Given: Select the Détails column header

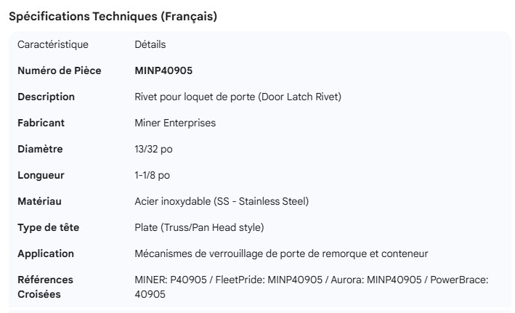Looking at the screenshot, I should [150, 44].
